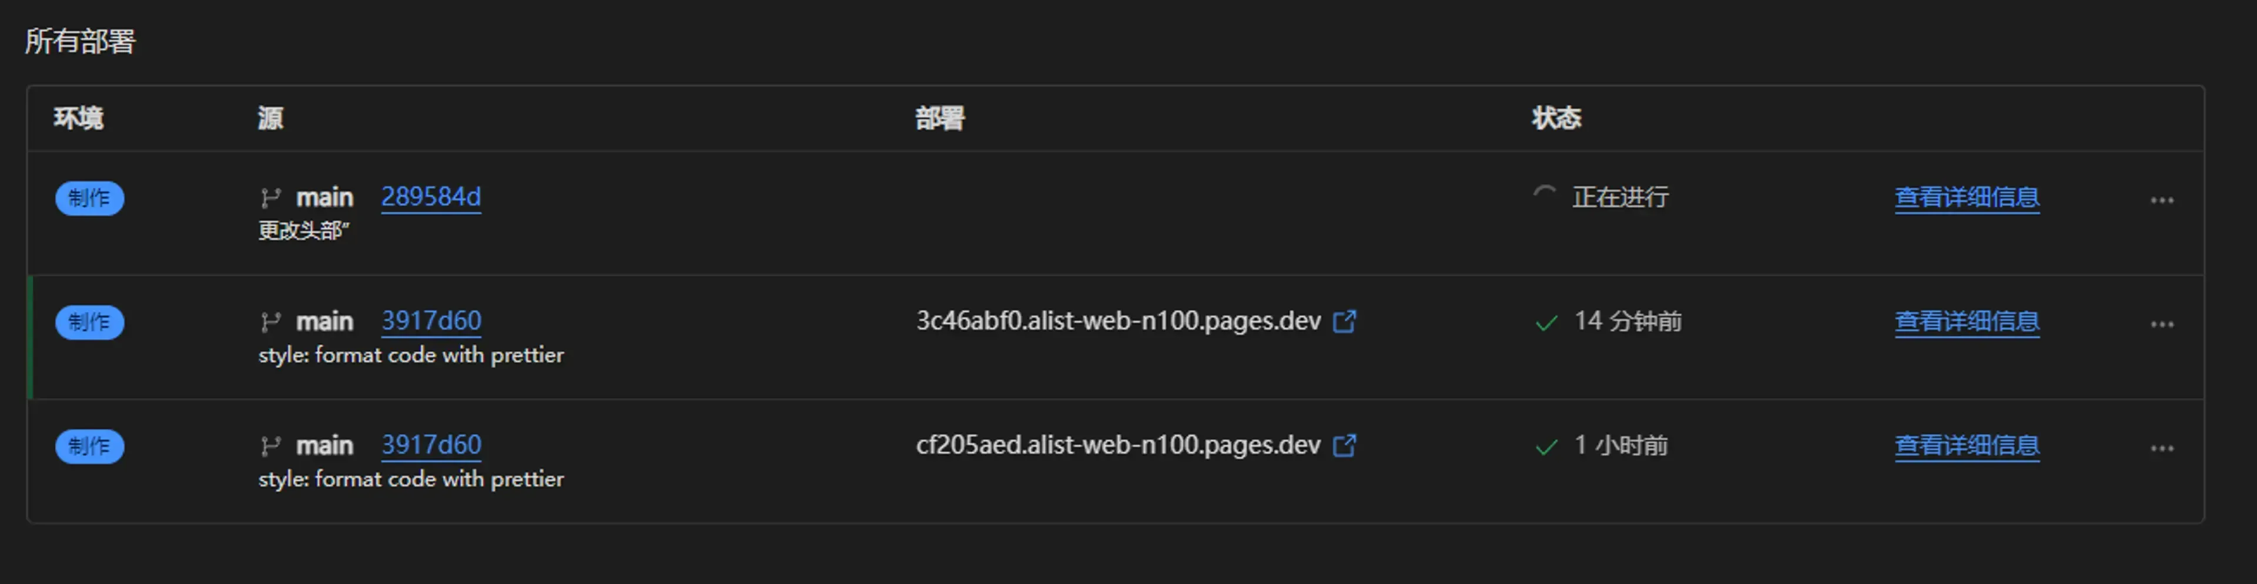The height and width of the screenshot is (584, 2257).
Task: Visit cf205aed.alist-web-n100.pages.dev URL text
Action: [1117, 446]
